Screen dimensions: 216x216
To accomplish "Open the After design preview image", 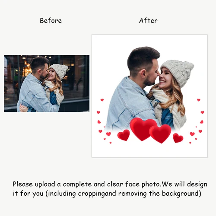I will pos(149,96).
